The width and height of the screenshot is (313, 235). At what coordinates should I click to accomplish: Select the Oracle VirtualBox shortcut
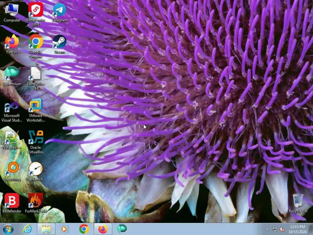[x=35, y=142]
